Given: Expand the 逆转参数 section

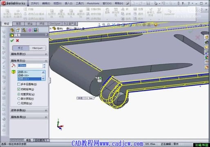Looking at the screenshot, I should pyautogui.click(x=46, y=110).
